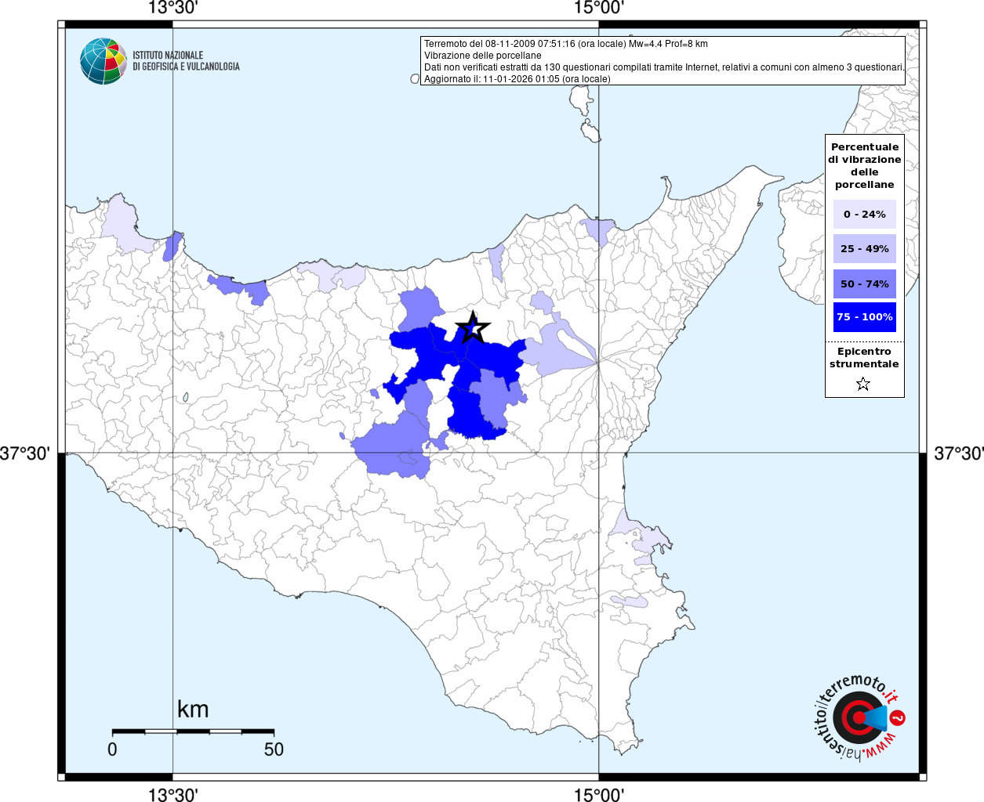The height and width of the screenshot is (802, 984).
Task: Click the 'Istituto Nazionale di Geofisica e Vulcanologia' text
Action: tap(186, 61)
